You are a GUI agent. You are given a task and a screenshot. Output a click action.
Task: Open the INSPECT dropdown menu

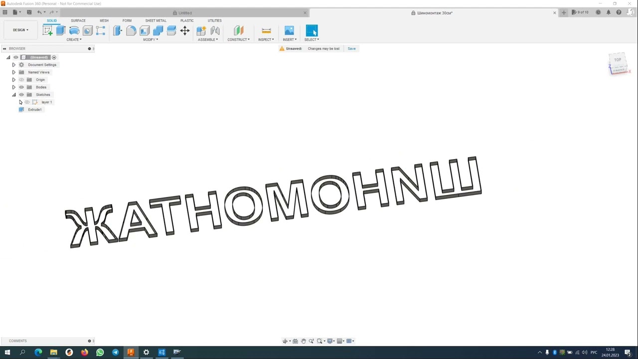[x=266, y=39]
